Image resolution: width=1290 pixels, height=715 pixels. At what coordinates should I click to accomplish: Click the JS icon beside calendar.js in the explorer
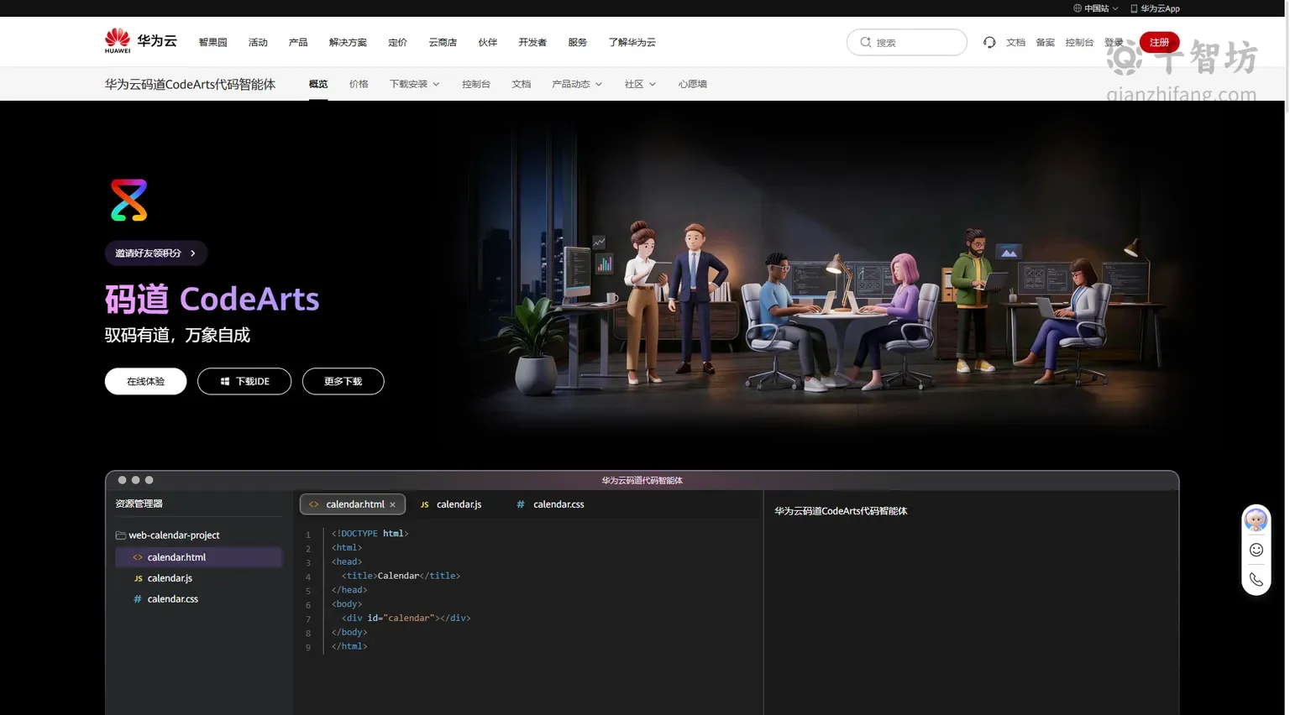point(139,578)
